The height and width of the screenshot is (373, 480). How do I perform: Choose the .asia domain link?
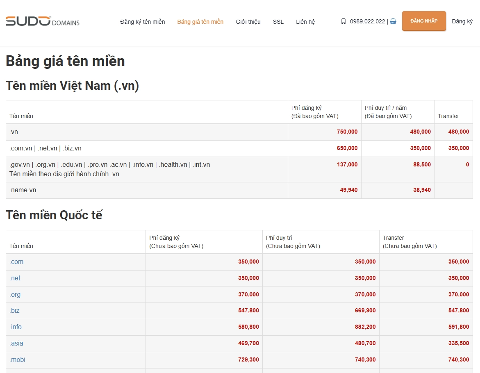[16, 343]
